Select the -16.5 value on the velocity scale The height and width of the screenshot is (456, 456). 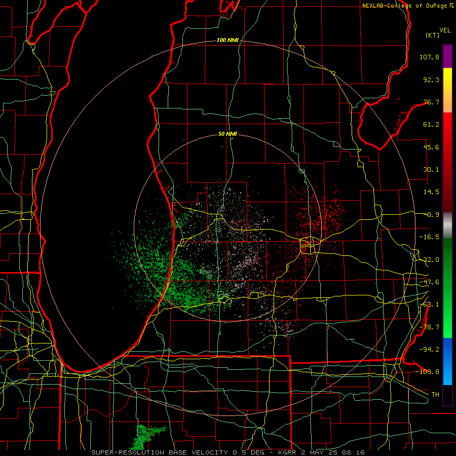(x=429, y=237)
